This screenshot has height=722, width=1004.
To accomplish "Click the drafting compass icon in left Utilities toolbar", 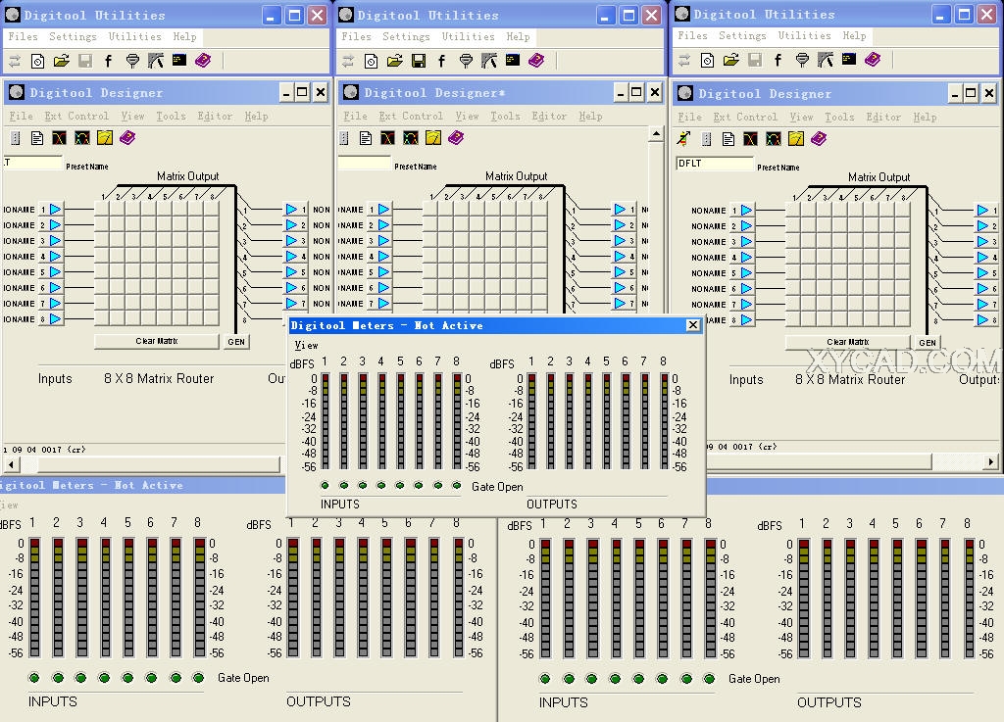I will 156,61.
